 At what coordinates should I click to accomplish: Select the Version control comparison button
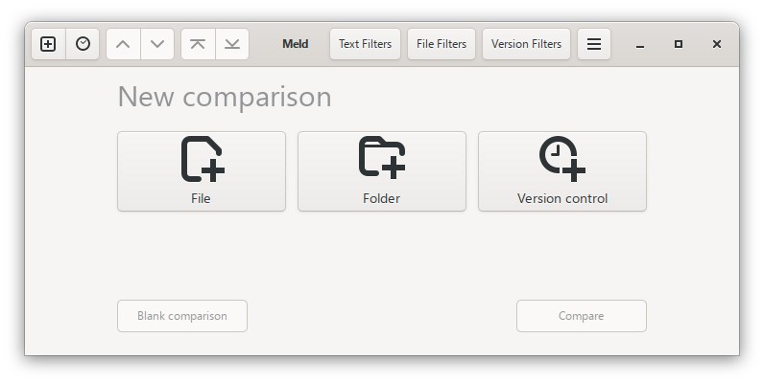pos(562,170)
